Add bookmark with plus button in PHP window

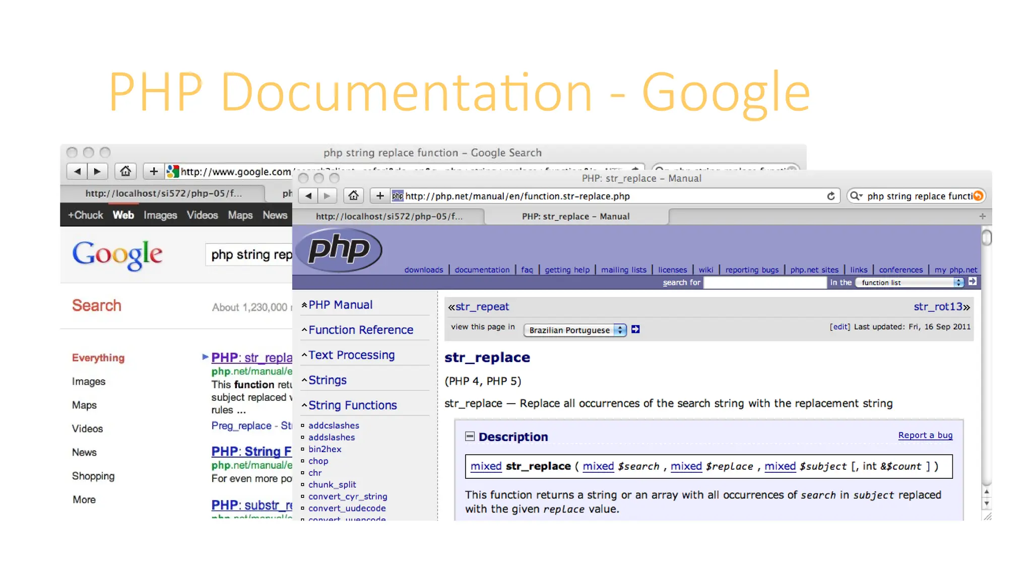coord(380,196)
